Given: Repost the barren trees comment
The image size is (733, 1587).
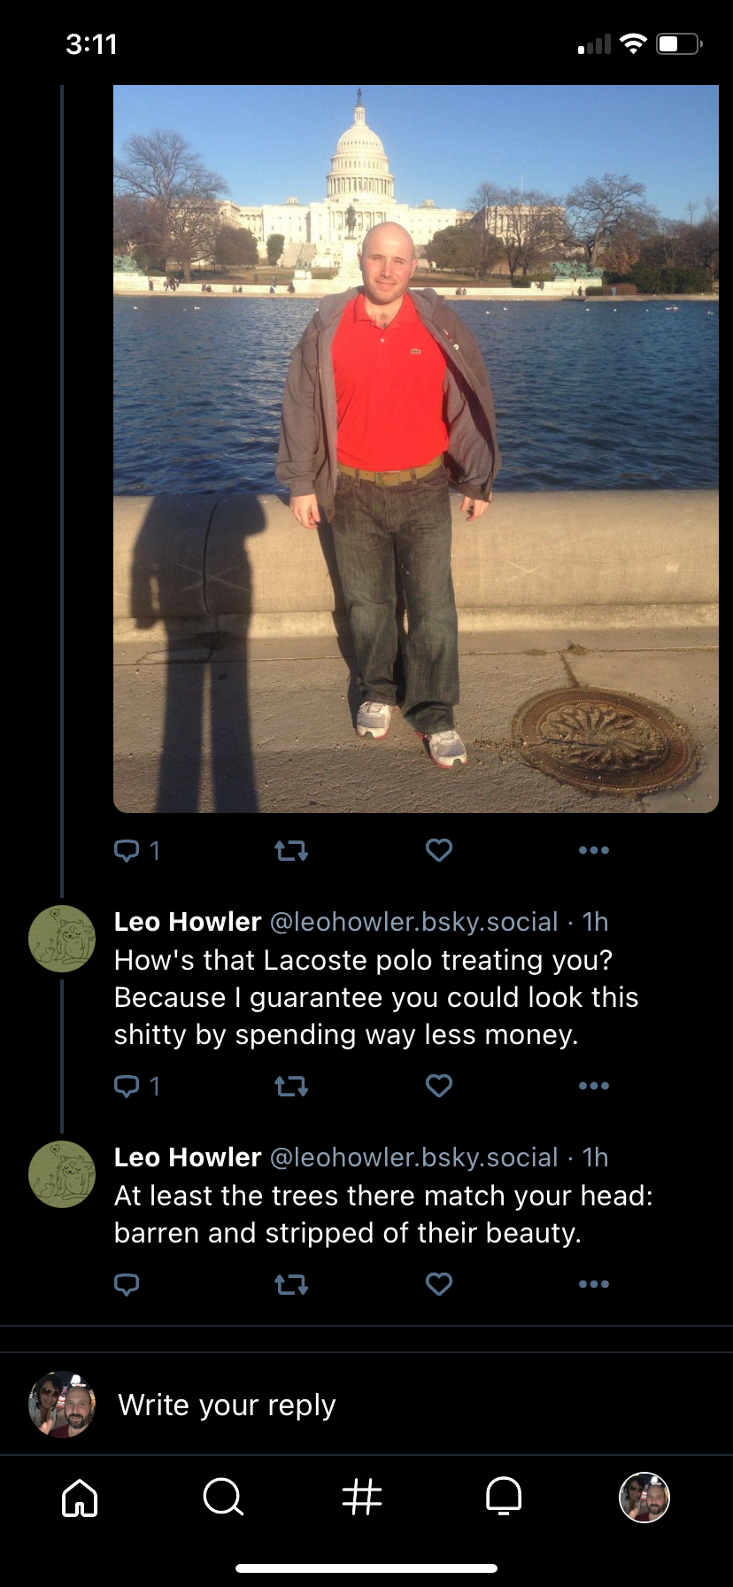Looking at the screenshot, I should click(291, 1284).
